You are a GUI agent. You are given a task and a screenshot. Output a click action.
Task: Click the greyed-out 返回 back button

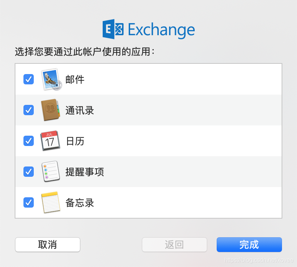[175, 245]
